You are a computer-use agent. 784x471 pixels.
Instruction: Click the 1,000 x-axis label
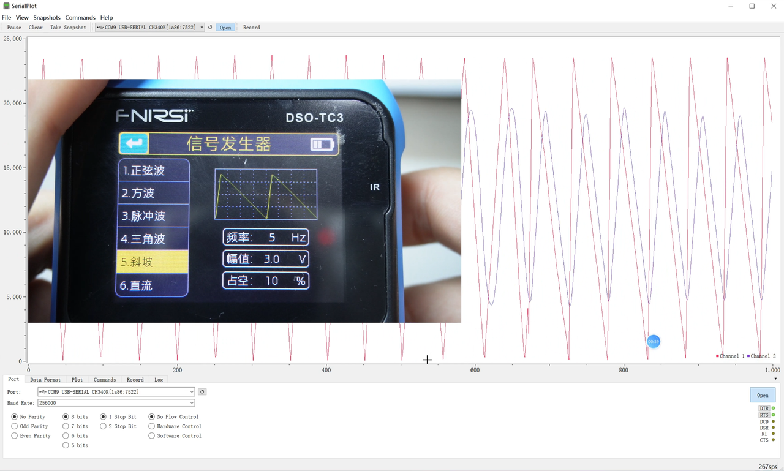pyautogui.click(x=773, y=370)
